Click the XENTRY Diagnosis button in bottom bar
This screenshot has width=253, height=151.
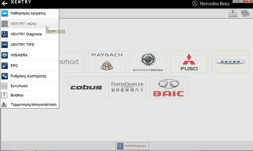tap(132, 146)
